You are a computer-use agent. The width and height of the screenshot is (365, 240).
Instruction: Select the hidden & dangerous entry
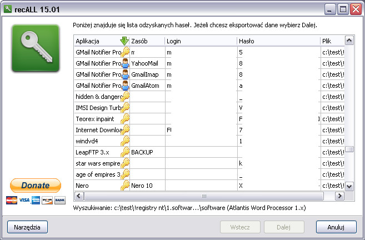[x=99, y=97]
